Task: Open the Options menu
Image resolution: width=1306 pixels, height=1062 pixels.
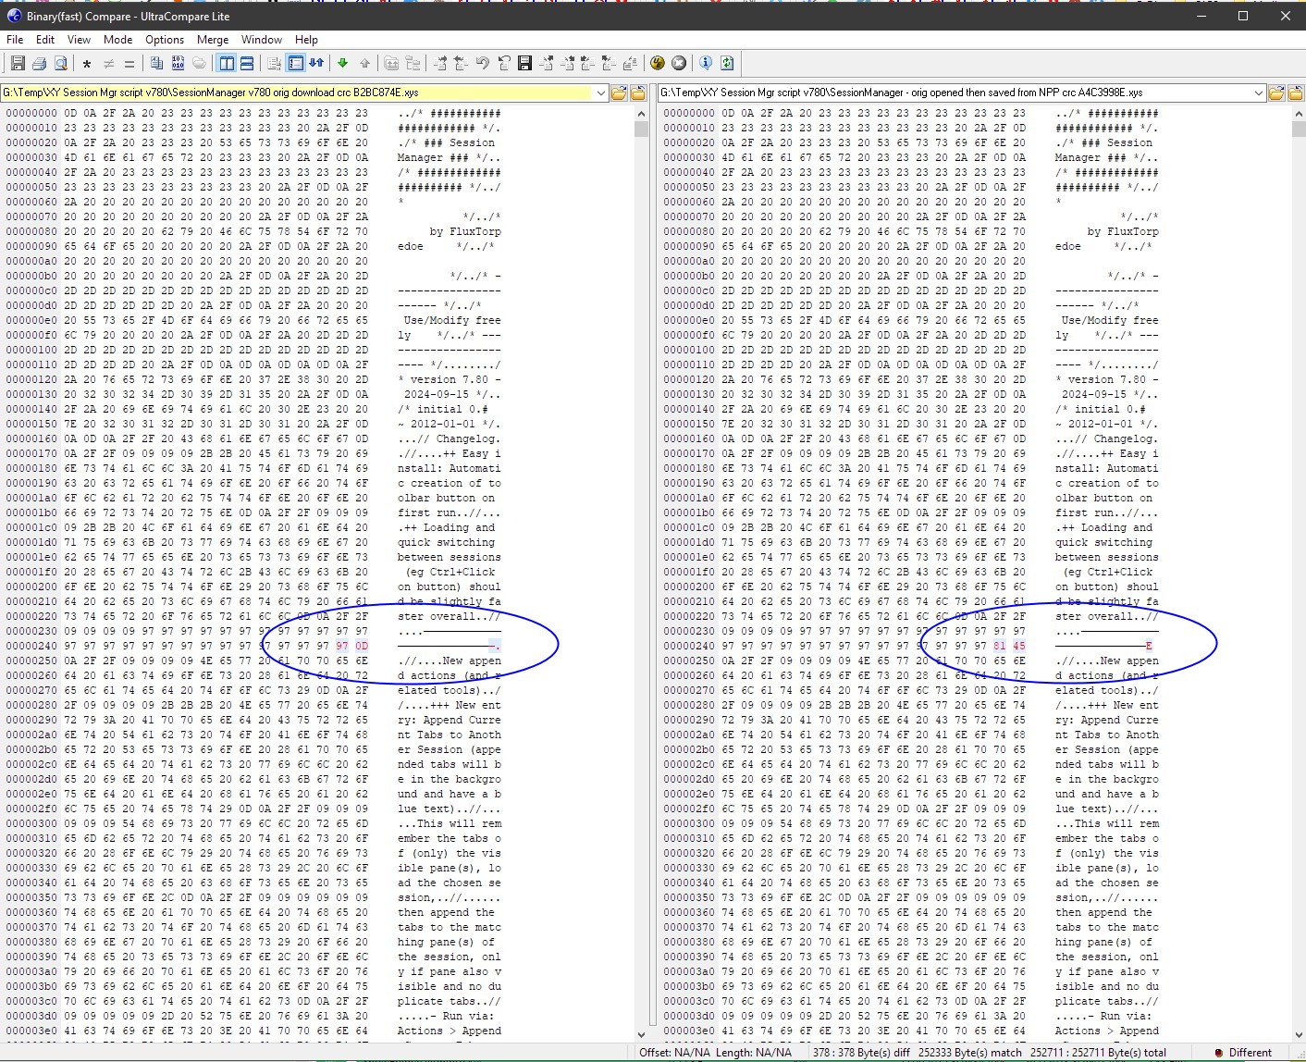Action: [x=165, y=40]
